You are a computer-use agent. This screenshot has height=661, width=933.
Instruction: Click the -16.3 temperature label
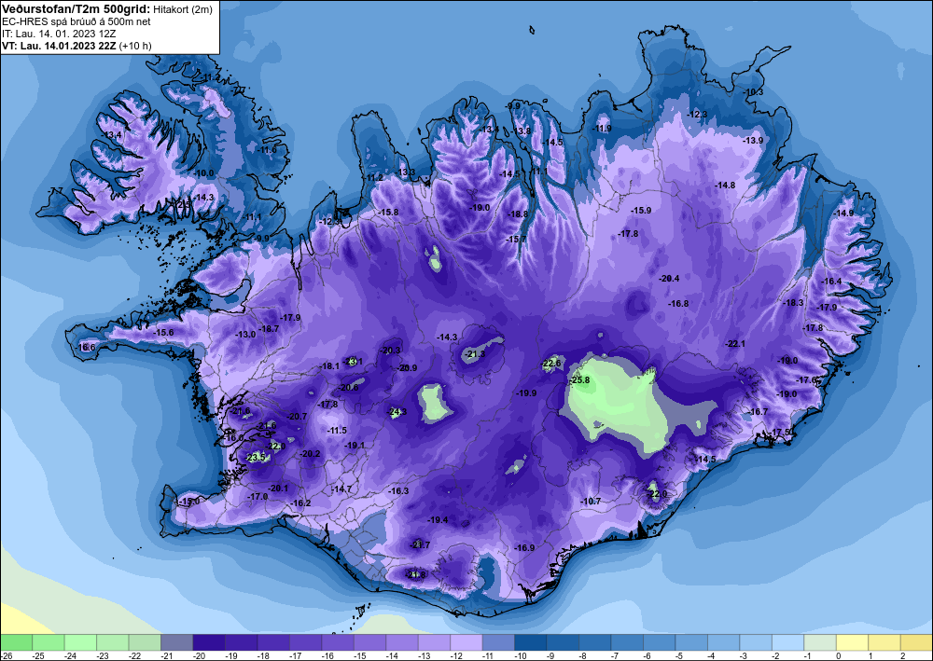point(398,491)
